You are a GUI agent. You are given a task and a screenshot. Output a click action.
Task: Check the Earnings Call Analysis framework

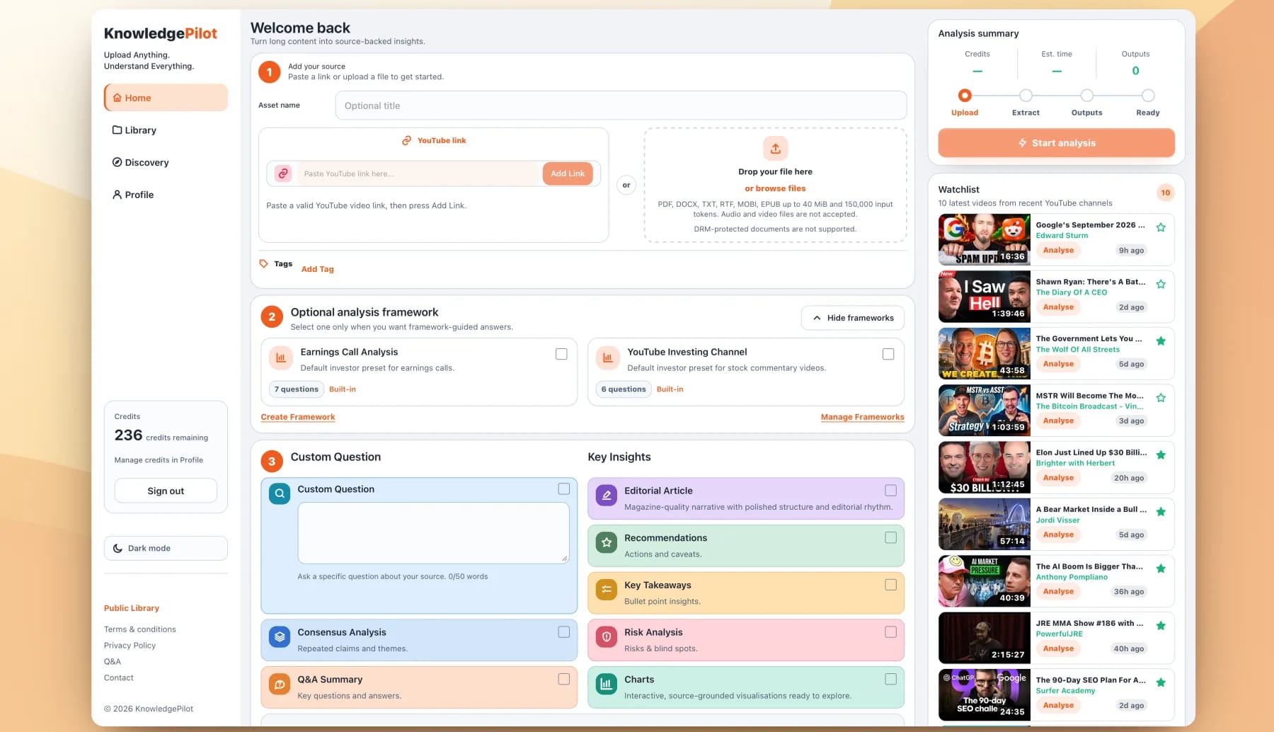561,354
